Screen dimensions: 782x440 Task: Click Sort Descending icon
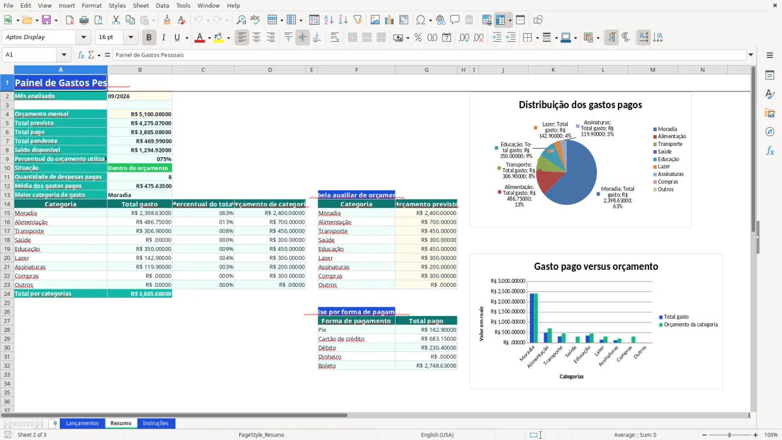tap(343, 20)
